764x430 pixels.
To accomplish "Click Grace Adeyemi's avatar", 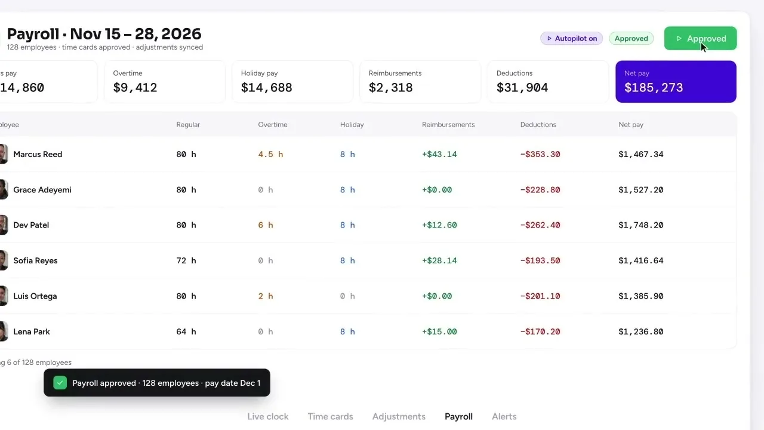I will (x=3, y=190).
